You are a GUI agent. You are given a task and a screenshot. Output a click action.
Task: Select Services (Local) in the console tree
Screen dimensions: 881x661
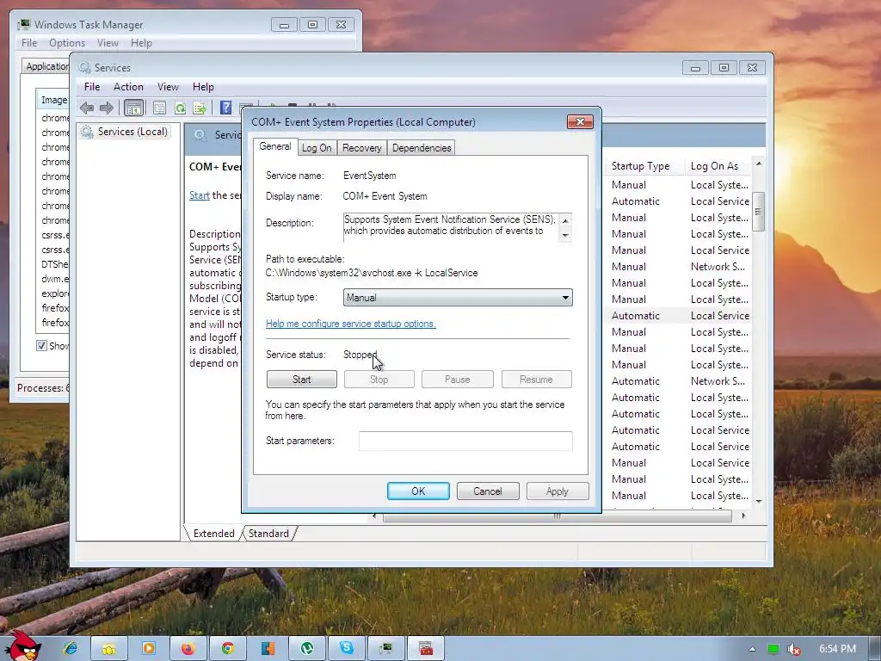(132, 132)
